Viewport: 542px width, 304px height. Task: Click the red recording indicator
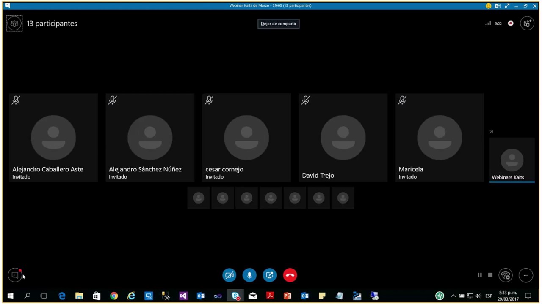[x=511, y=24]
